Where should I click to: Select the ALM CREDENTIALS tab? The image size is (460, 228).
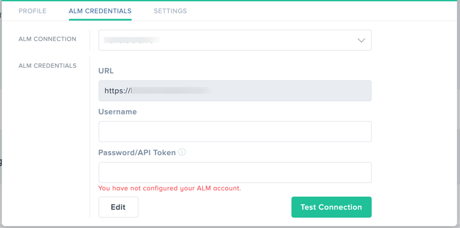tap(100, 11)
